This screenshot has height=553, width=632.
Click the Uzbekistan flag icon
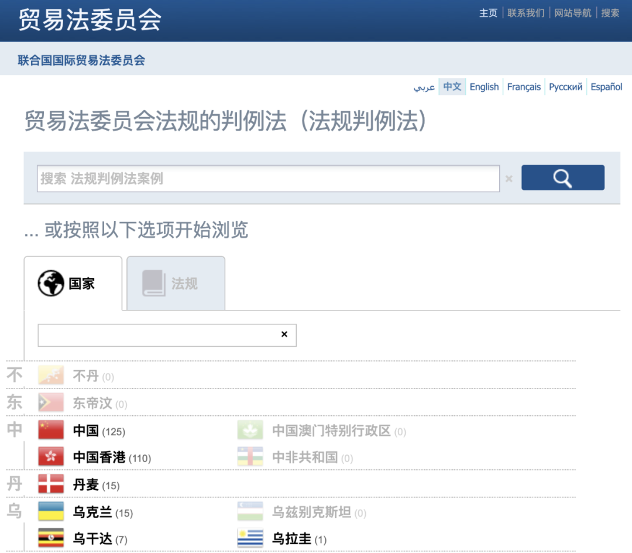(x=250, y=511)
